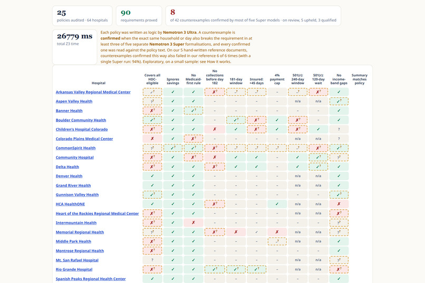
Task: Open the CommonSpirit Health link
Action: click(x=75, y=148)
